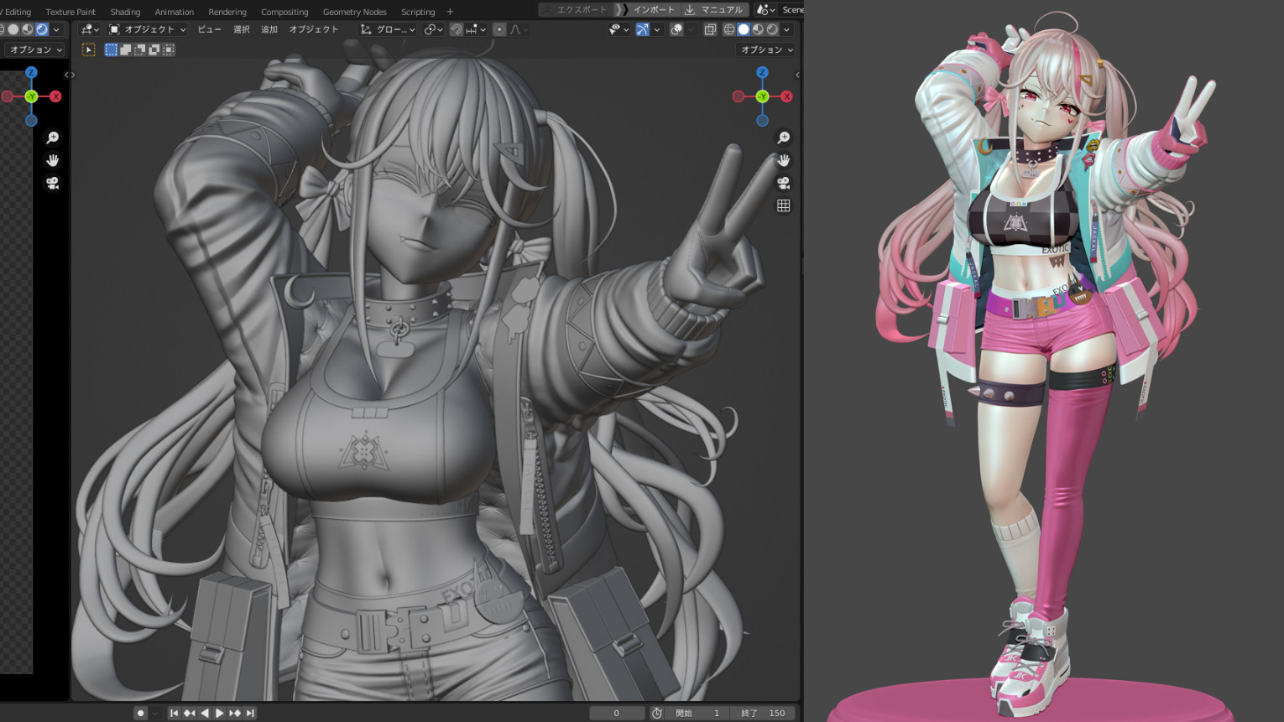Image resolution: width=1284 pixels, height=722 pixels.
Task: Toggle camera view in the main viewport
Action: point(783,183)
